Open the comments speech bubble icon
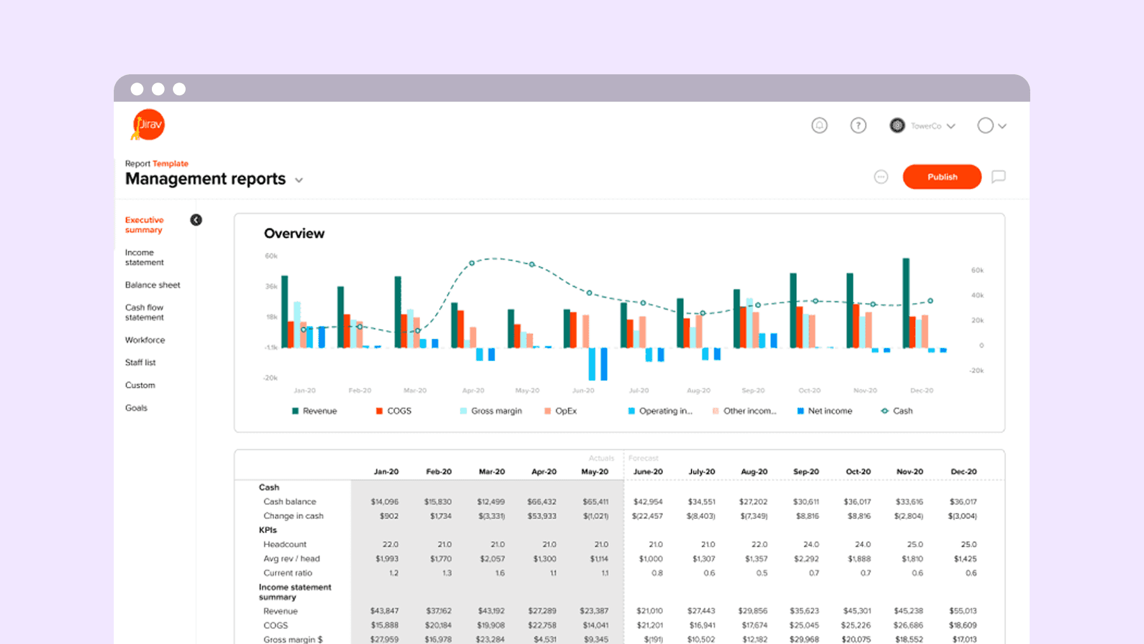Screen dimensions: 1144x644 point(998,177)
